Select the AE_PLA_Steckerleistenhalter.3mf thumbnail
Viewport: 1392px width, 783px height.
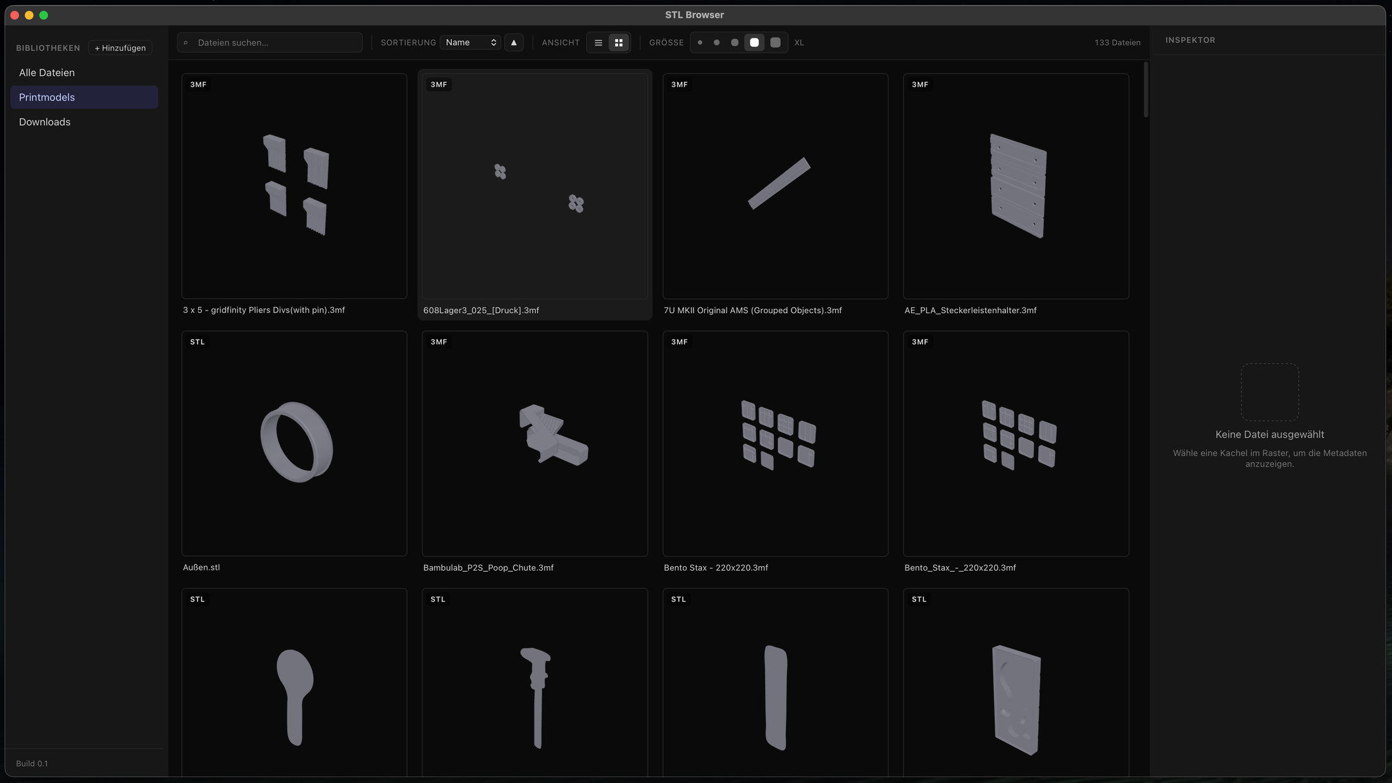point(1016,186)
